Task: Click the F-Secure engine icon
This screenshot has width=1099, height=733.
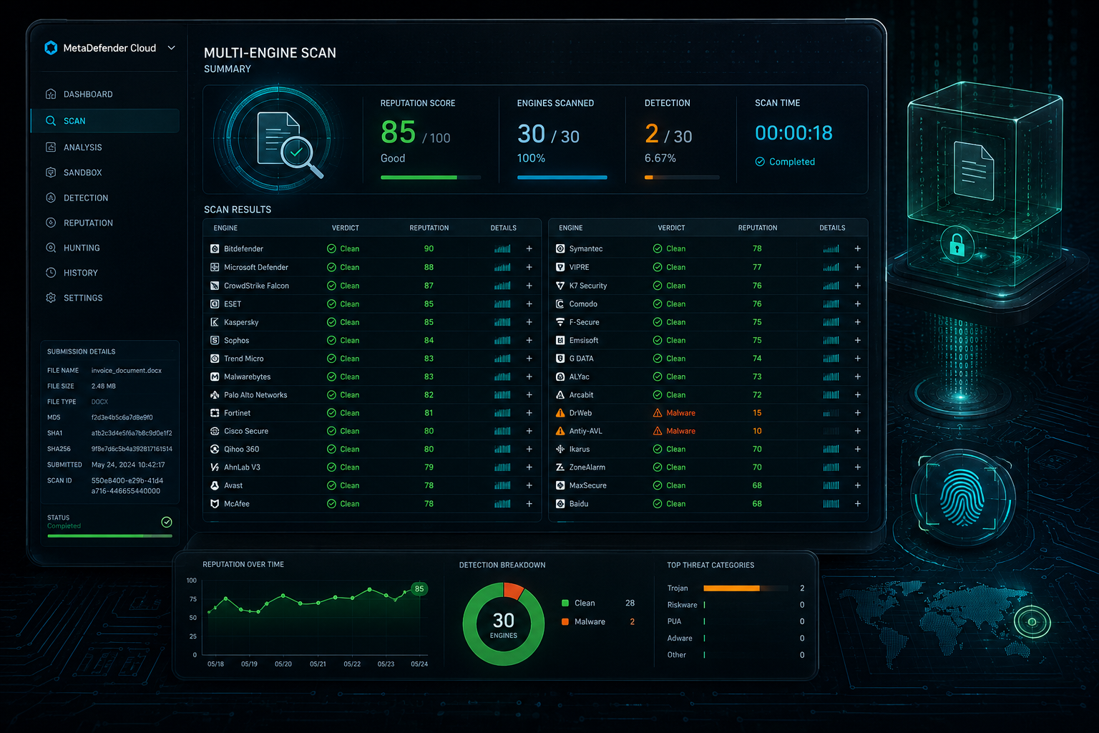Action: coord(560,322)
